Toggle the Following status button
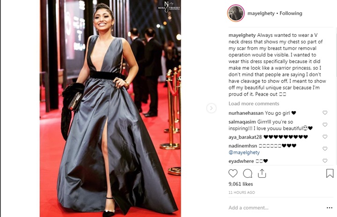Screen dimensions: 337x217 click(291, 13)
